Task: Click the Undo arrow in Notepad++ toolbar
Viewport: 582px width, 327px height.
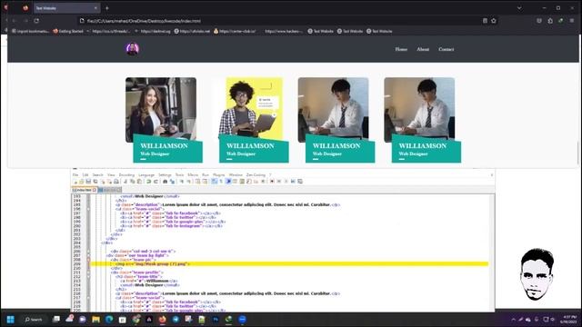Action: coord(149,182)
